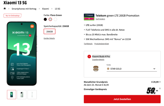Image resolution: width=164 pixels, height=106 pixels.
Task: Open the Xiaomi breadcrumb item
Action: point(45,9)
